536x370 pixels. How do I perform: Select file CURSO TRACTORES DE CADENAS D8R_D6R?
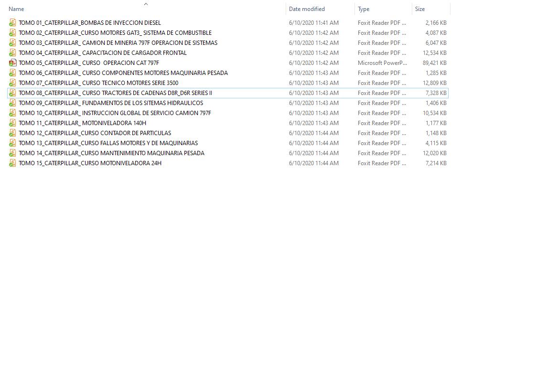click(x=115, y=93)
